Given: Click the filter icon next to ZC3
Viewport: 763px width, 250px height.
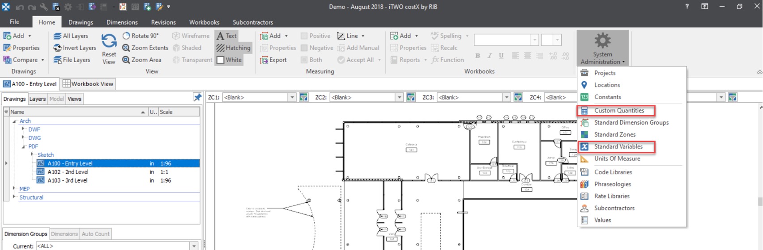Looking at the screenshot, I should 518,97.
